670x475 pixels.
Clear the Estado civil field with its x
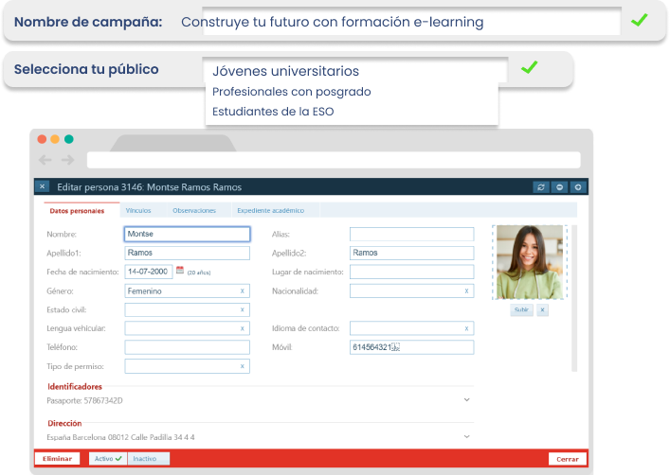tap(243, 309)
